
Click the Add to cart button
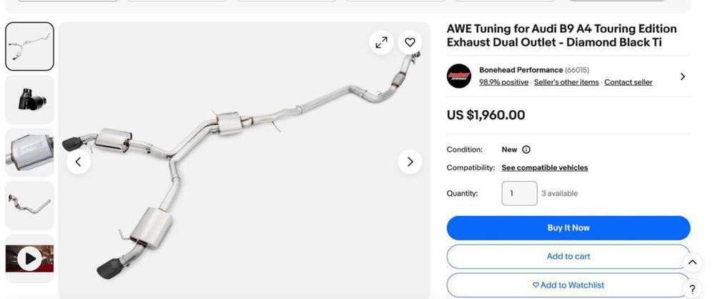pyautogui.click(x=568, y=257)
